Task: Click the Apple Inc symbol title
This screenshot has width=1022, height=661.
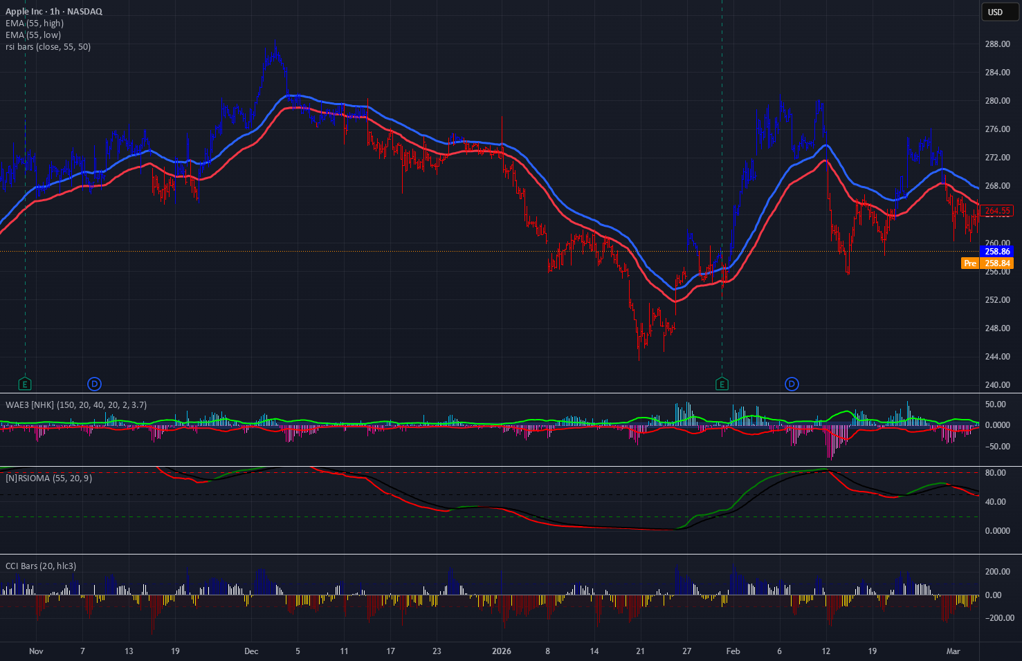Action: (x=54, y=11)
